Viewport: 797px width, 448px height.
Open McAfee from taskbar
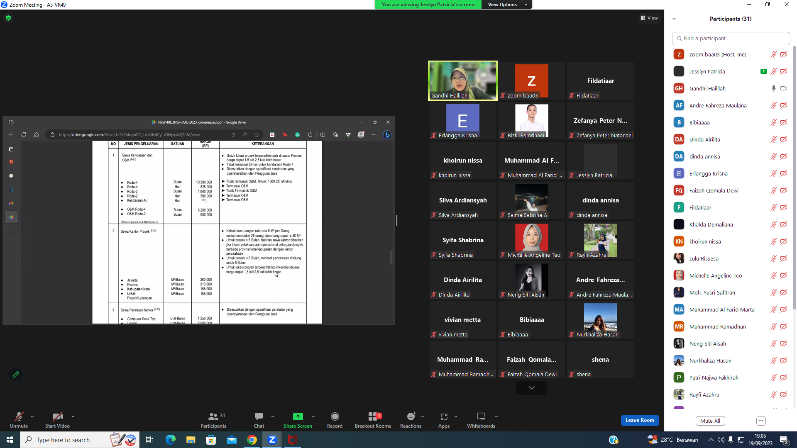[292, 440]
